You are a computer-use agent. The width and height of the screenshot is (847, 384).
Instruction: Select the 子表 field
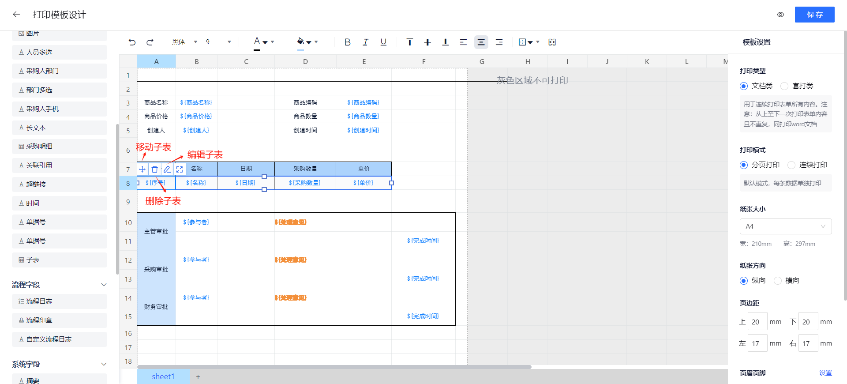pos(60,260)
